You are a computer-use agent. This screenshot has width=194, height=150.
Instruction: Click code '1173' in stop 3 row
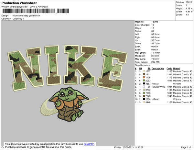pos(170,78)
